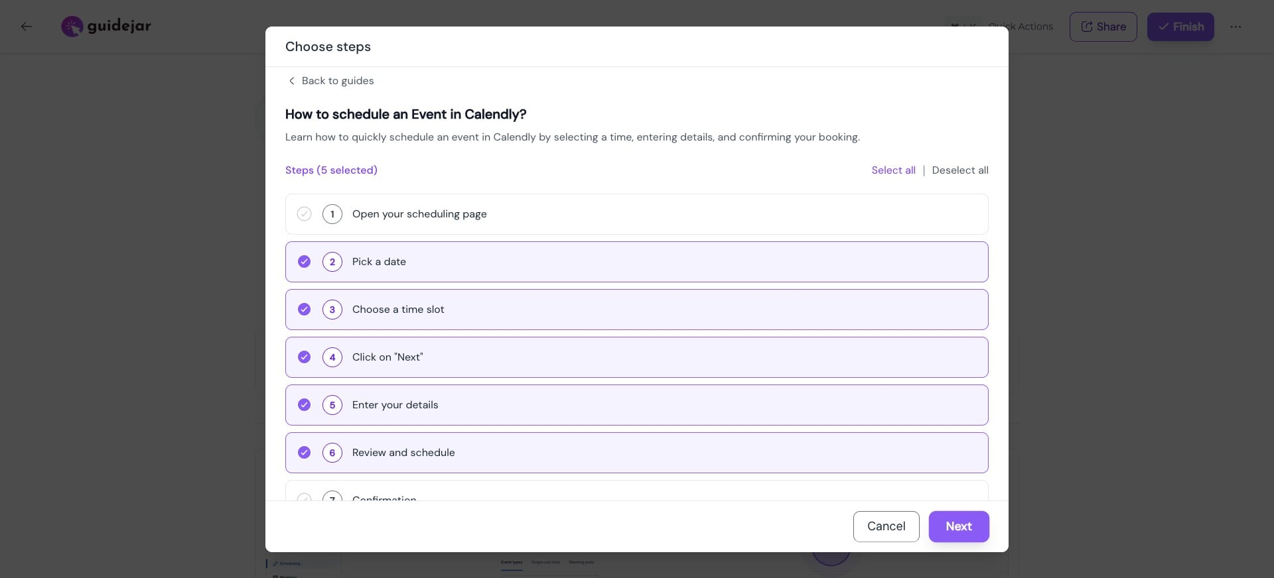Check step 1 Open your scheduling page

[304, 214]
